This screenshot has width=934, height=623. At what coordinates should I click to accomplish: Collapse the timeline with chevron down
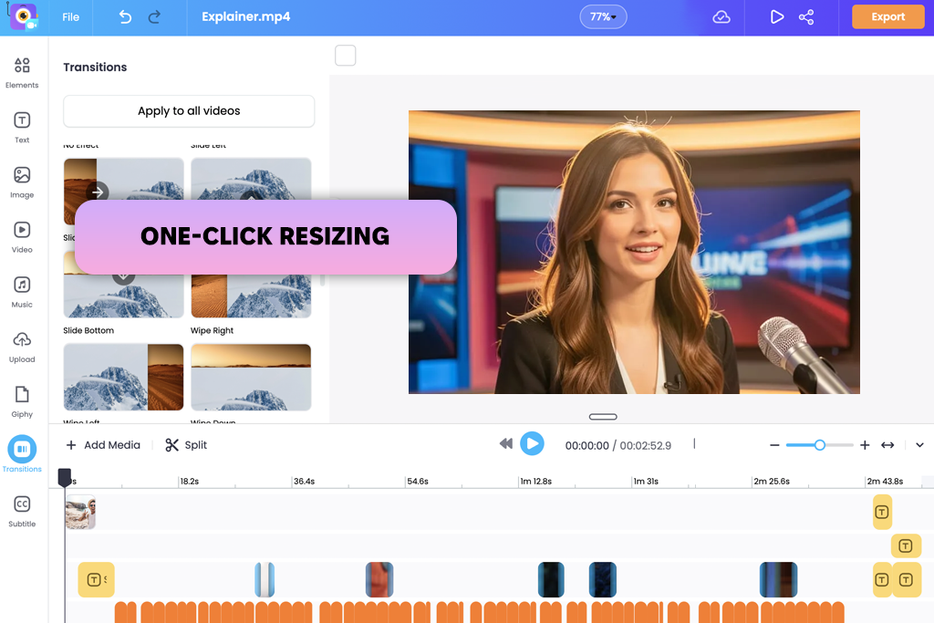(x=919, y=445)
